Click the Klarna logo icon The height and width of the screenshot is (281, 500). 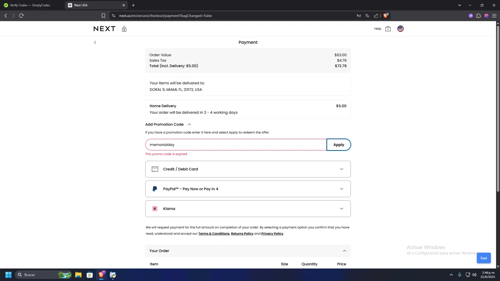155,209
